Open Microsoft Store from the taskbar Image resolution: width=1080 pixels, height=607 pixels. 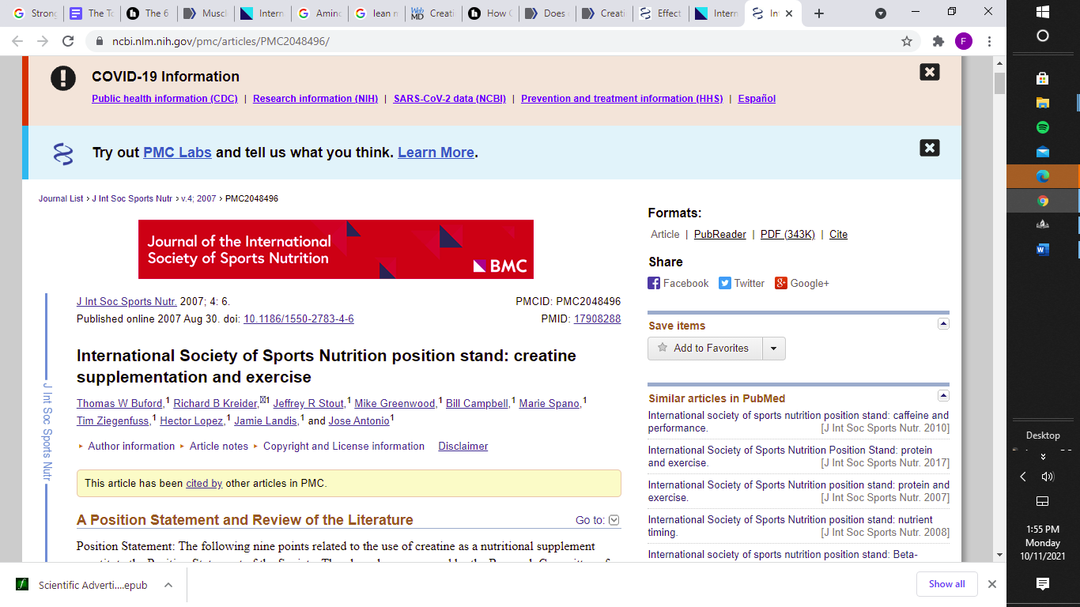click(x=1042, y=78)
